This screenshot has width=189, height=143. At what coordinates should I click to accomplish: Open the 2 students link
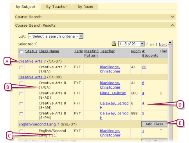click(143, 113)
